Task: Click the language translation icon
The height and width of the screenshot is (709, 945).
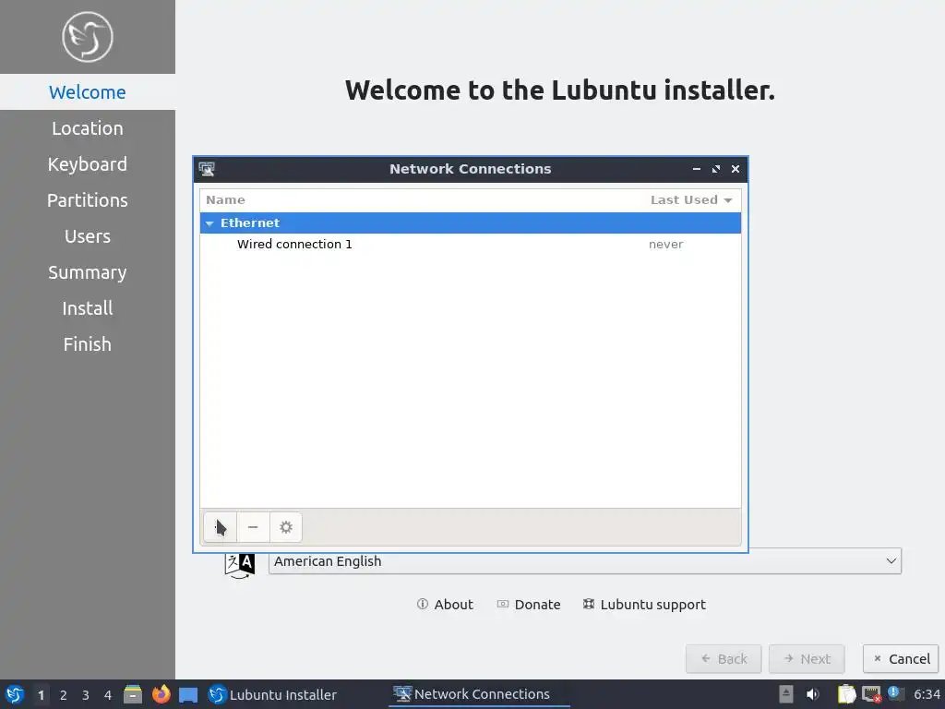Action: click(240, 565)
